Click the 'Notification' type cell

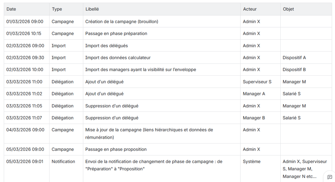[x=63, y=162]
